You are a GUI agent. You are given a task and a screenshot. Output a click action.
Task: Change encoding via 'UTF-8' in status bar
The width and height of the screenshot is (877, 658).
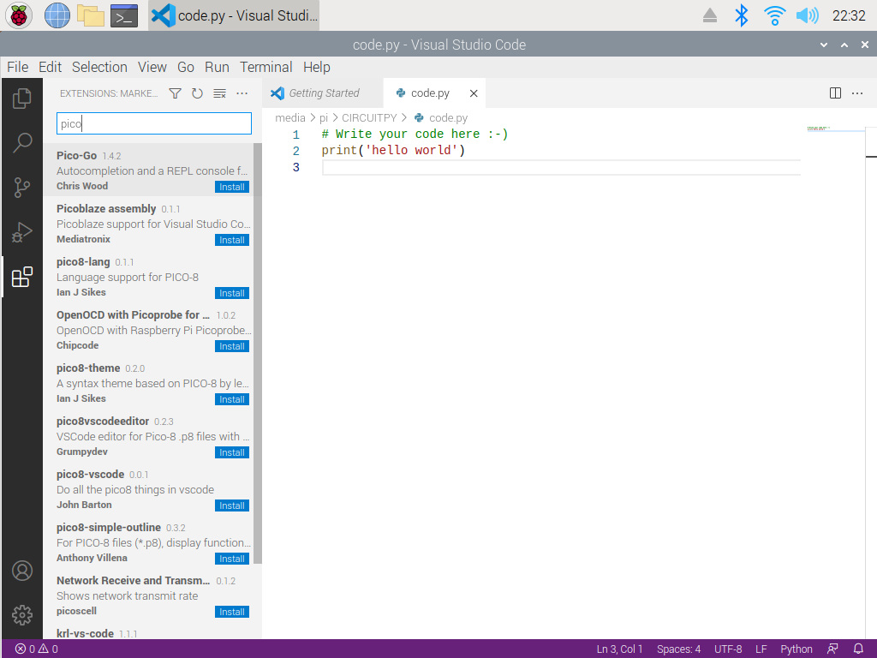click(x=728, y=649)
